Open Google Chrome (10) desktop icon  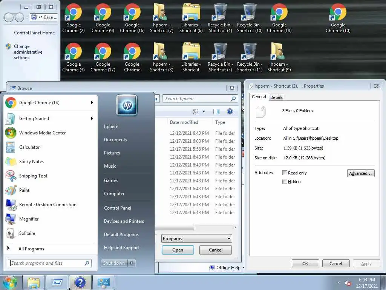(x=338, y=18)
